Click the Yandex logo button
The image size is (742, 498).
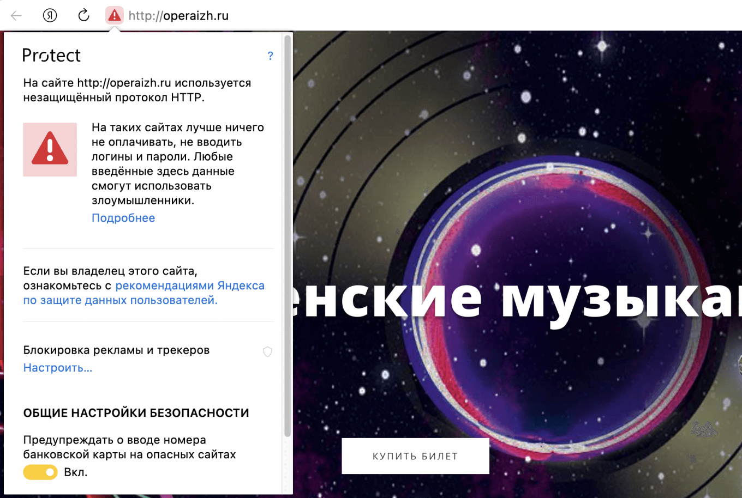click(49, 15)
